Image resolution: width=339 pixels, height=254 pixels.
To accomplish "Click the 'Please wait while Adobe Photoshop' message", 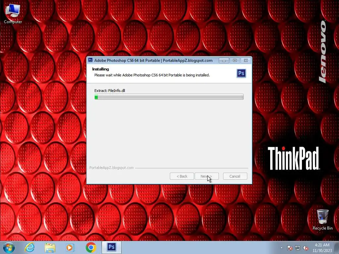I will pos(152,75).
